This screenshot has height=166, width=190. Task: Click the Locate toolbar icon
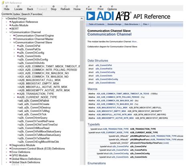[x=18, y=8]
